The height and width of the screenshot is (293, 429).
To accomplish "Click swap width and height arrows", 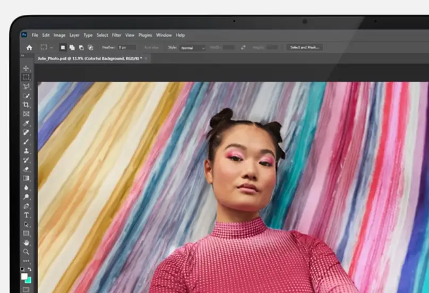I will 243,48.
